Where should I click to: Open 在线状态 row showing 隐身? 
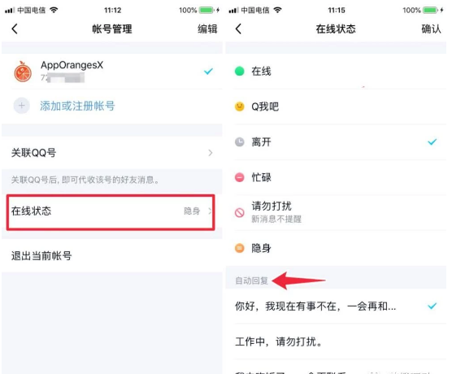point(111,212)
